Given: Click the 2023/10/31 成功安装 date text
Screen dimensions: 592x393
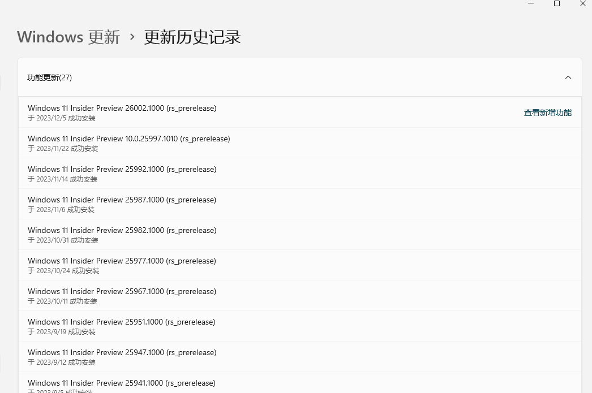Looking at the screenshot, I should click(63, 240).
